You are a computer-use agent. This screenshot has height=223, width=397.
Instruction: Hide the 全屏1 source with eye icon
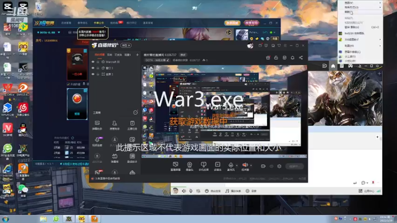pyautogui.click(x=93, y=74)
